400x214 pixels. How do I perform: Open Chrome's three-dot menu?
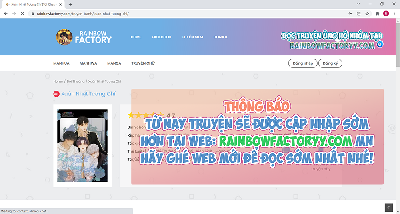click(x=394, y=13)
